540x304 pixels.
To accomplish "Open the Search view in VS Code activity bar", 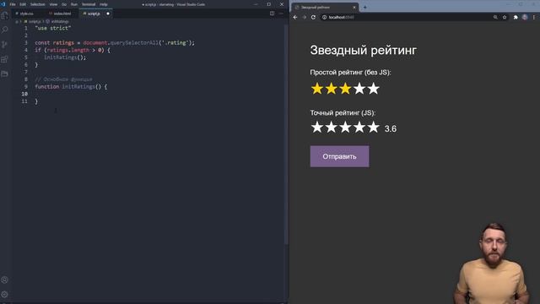I will (x=4, y=30).
